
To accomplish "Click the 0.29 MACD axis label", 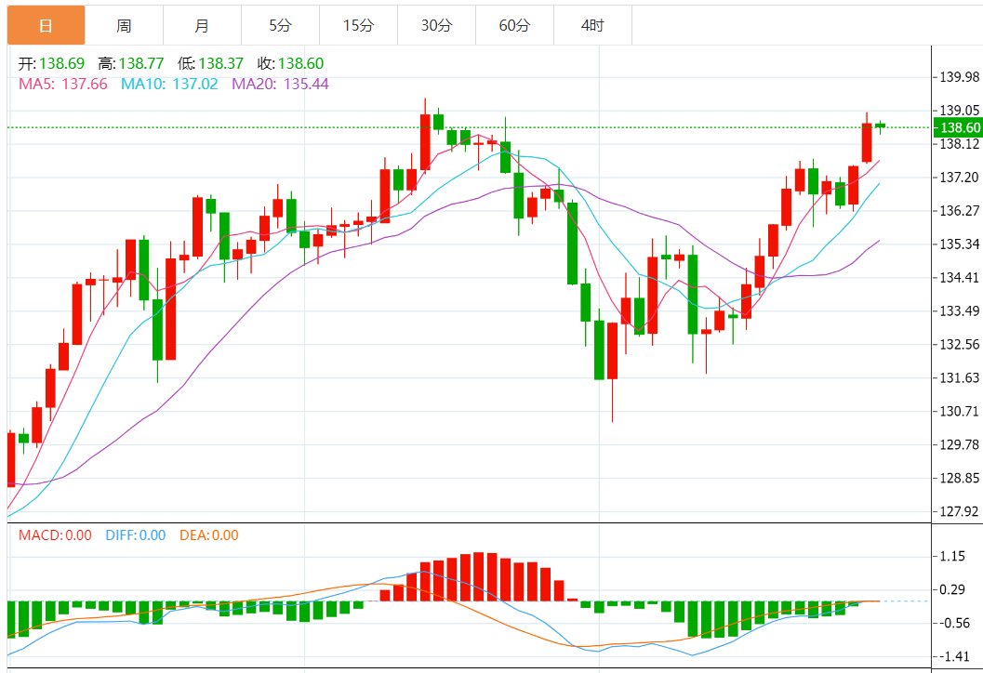I will [x=953, y=589].
